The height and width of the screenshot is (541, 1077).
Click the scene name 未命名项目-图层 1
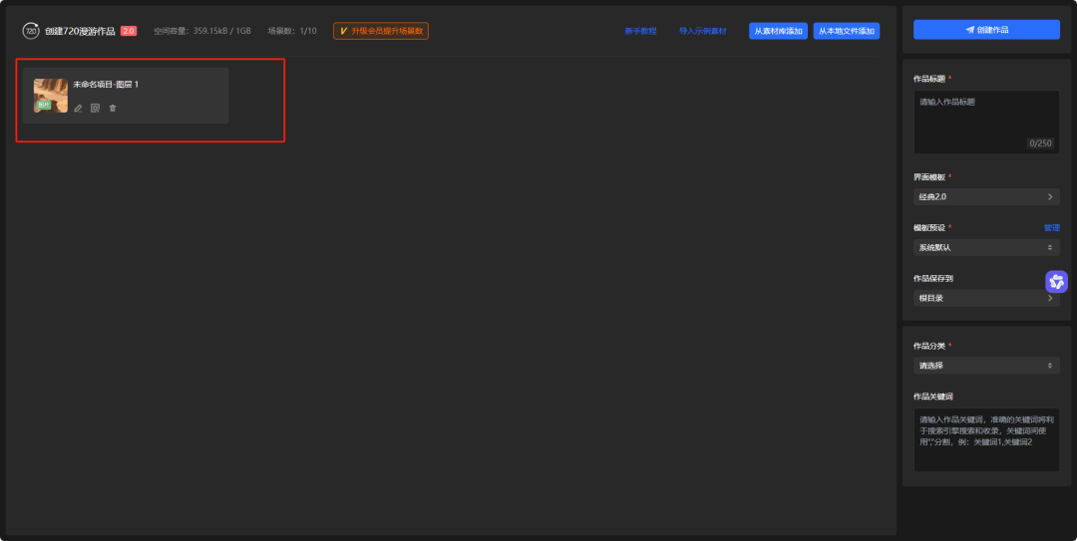106,85
